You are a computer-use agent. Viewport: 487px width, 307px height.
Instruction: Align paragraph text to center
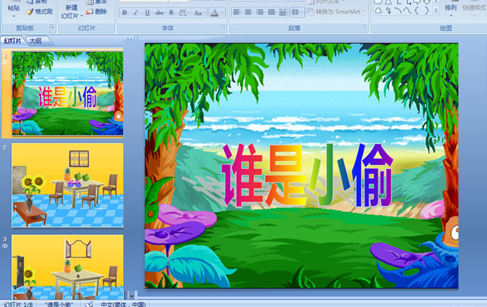[x=248, y=13]
